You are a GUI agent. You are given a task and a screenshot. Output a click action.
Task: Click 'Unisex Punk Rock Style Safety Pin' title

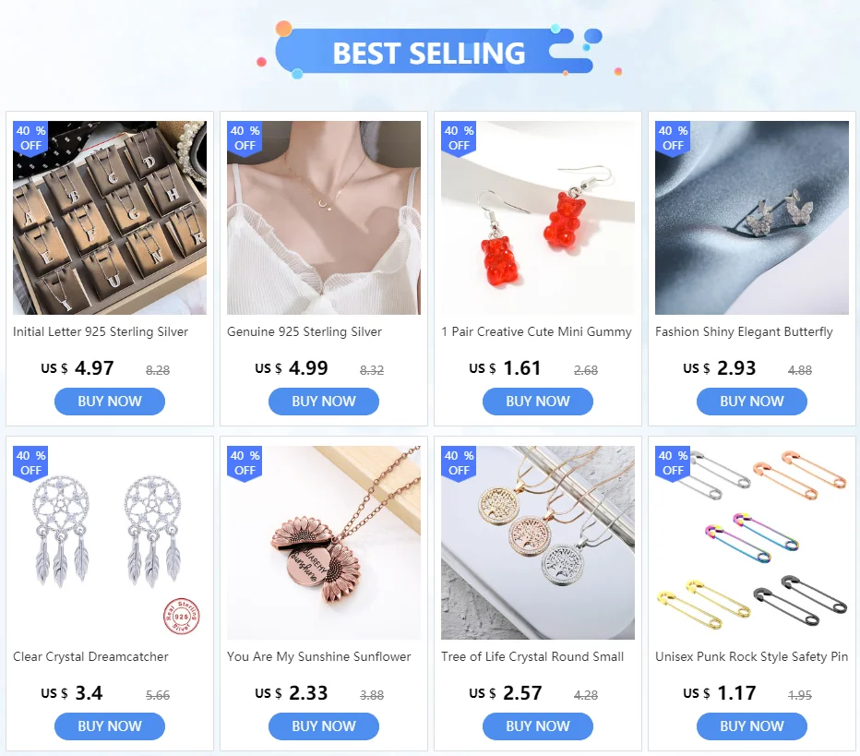(751, 656)
